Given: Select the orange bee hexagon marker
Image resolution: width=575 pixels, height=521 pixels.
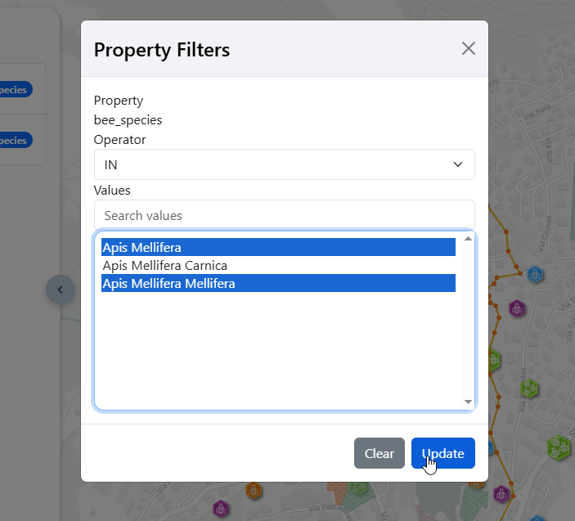Looking at the screenshot, I should coord(254,490).
